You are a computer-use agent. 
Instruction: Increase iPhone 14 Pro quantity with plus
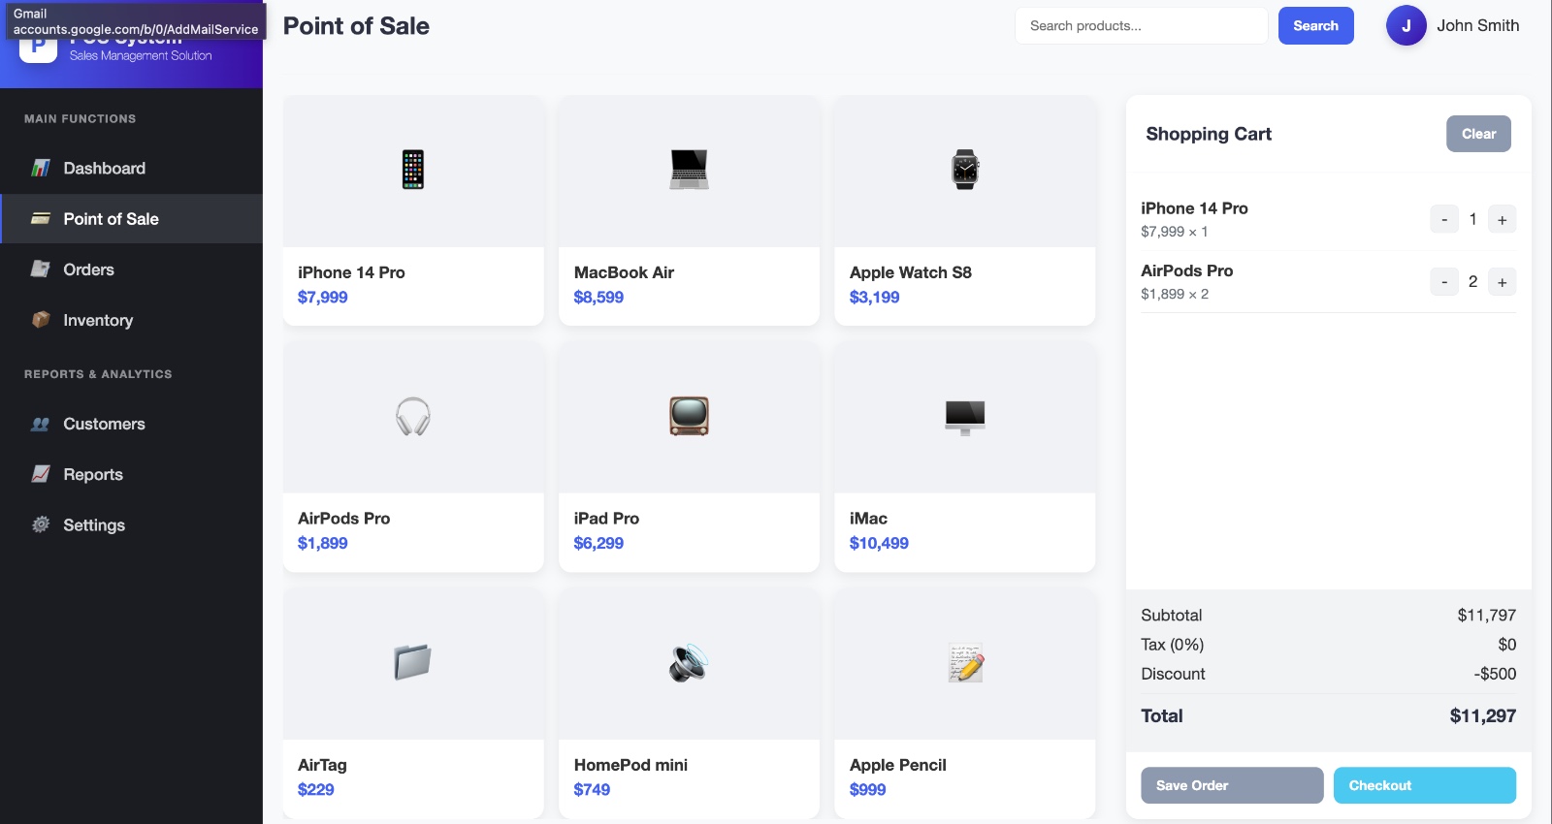coord(1502,220)
